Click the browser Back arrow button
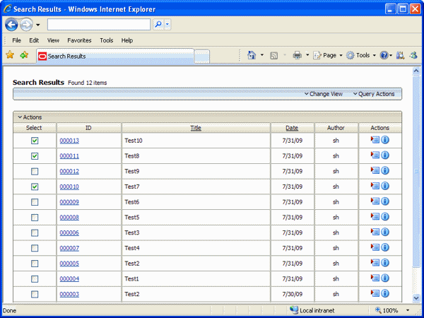The image size is (424, 318). pos(11,25)
